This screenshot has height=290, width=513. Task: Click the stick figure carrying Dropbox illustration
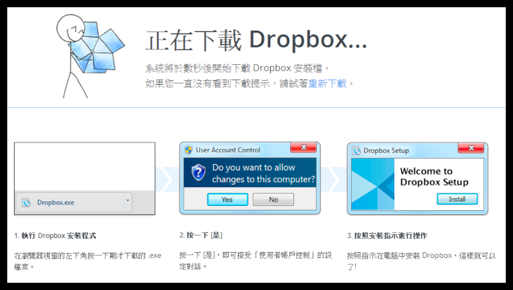click(89, 56)
